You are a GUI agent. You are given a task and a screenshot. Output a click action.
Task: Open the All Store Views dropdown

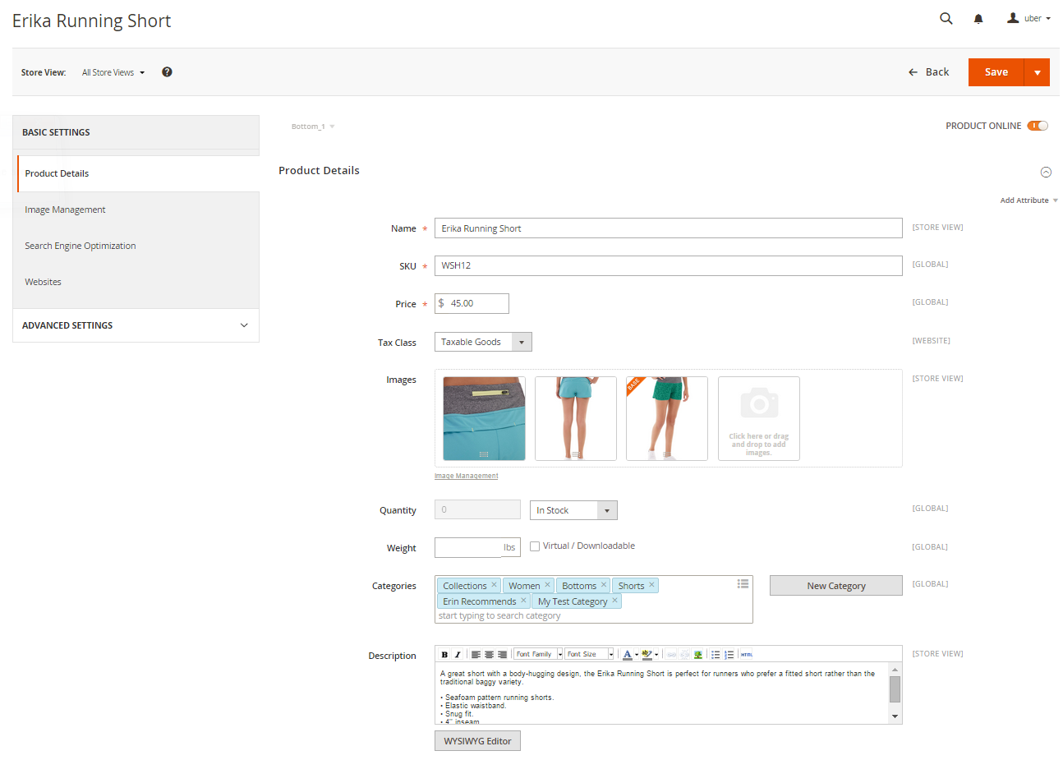pyautogui.click(x=113, y=72)
